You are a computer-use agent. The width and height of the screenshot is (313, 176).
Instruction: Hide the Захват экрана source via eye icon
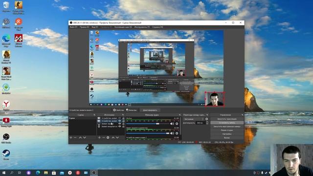click(x=120, y=124)
